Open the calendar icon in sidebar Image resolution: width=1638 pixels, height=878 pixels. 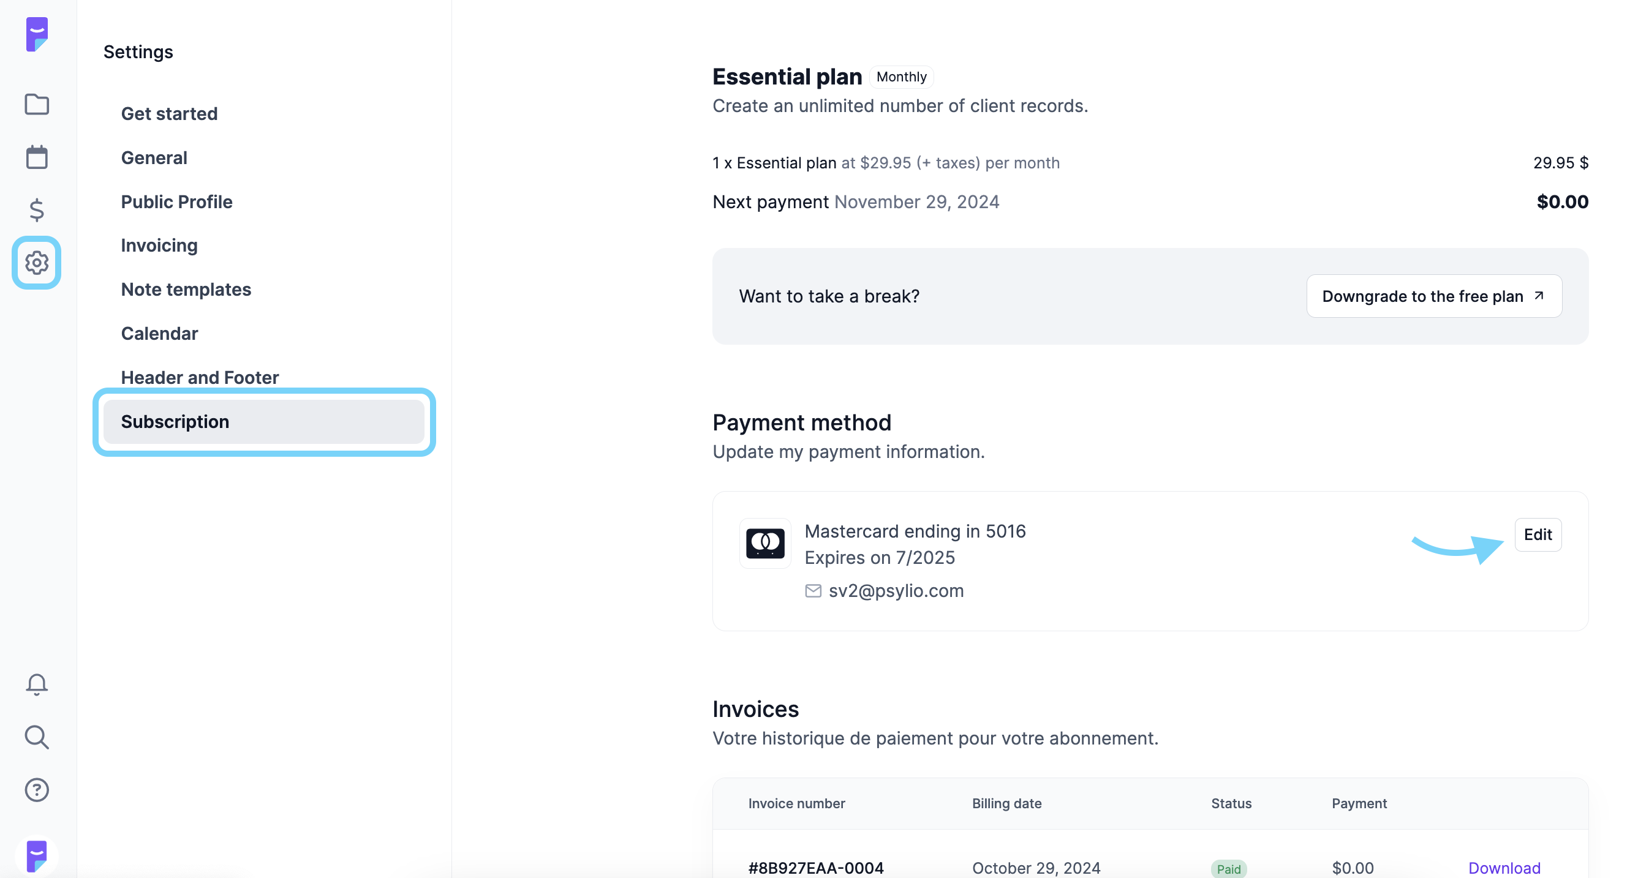coord(37,157)
